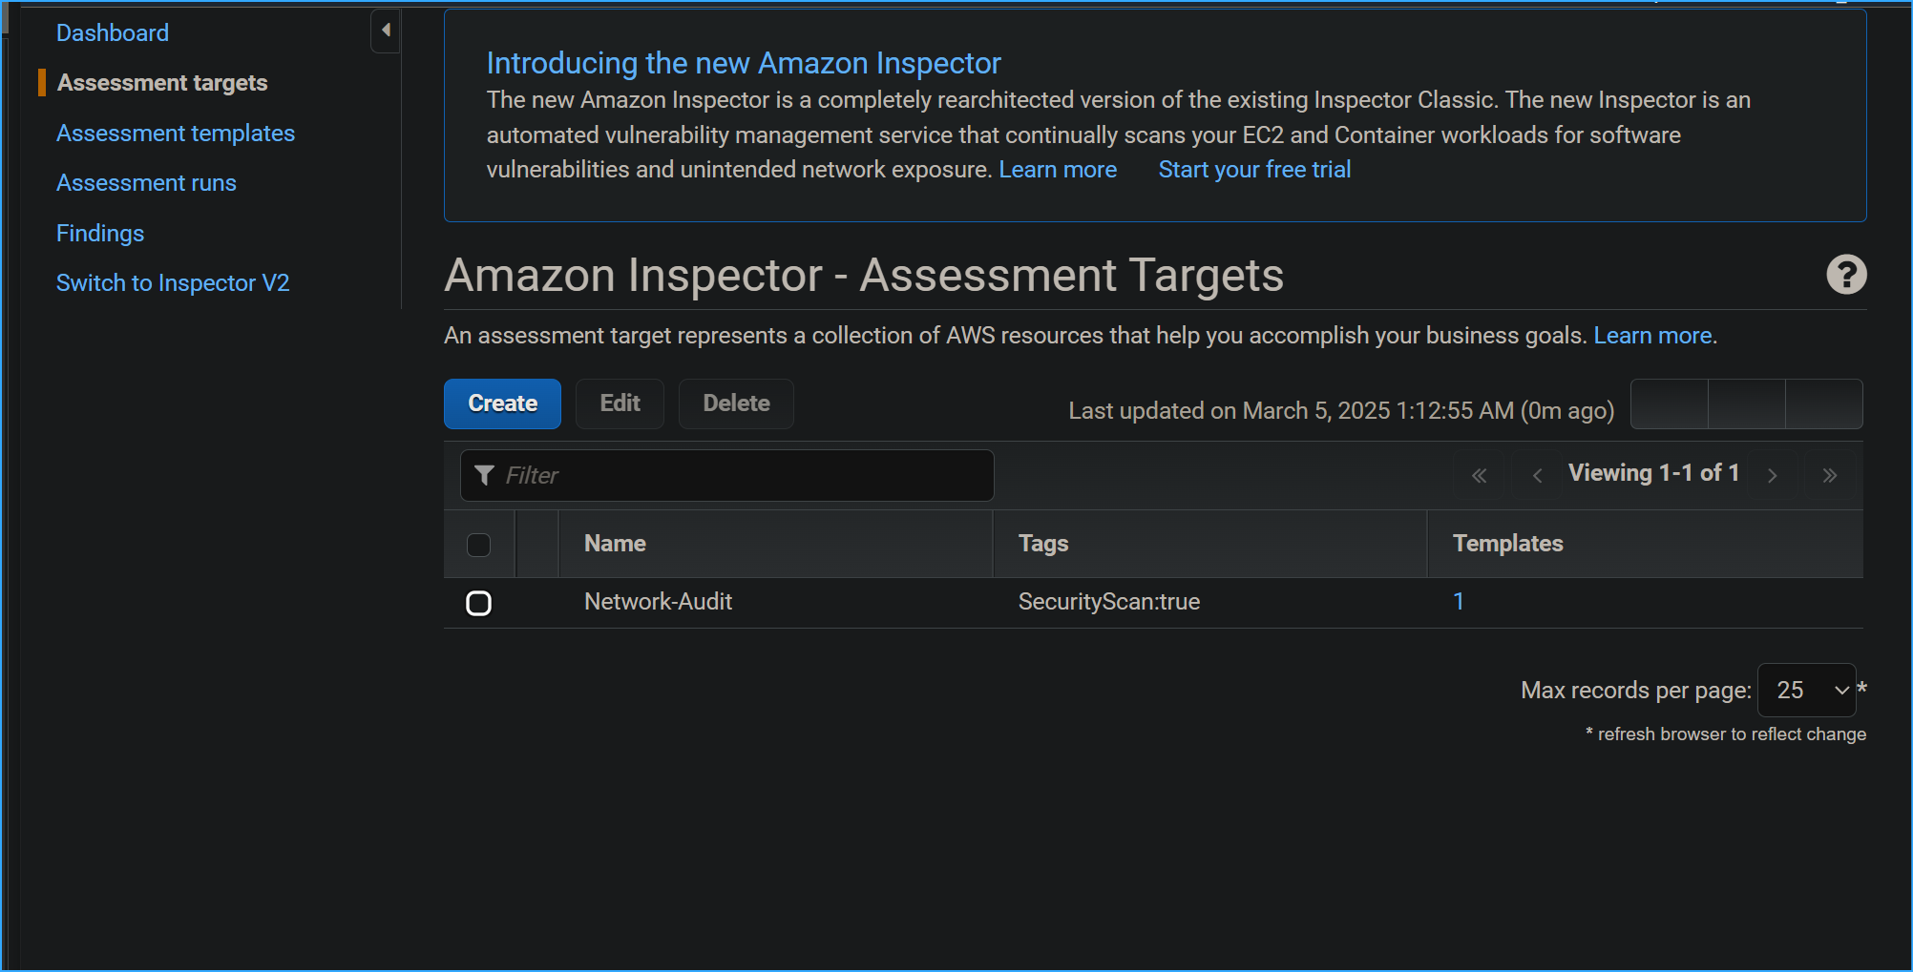Delete the selected assessment target
The width and height of the screenshot is (1913, 972).
pos(735,403)
